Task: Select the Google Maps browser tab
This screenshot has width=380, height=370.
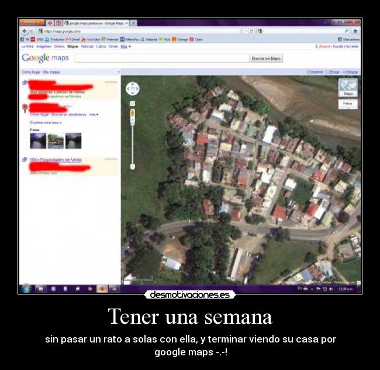Action: [x=96, y=23]
